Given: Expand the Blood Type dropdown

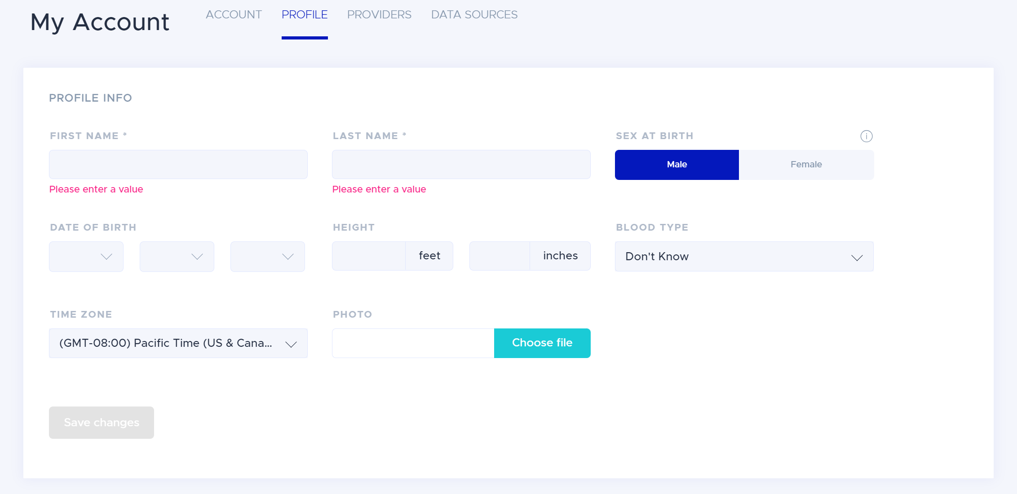Looking at the screenshot, I should (x=744, y=257).
